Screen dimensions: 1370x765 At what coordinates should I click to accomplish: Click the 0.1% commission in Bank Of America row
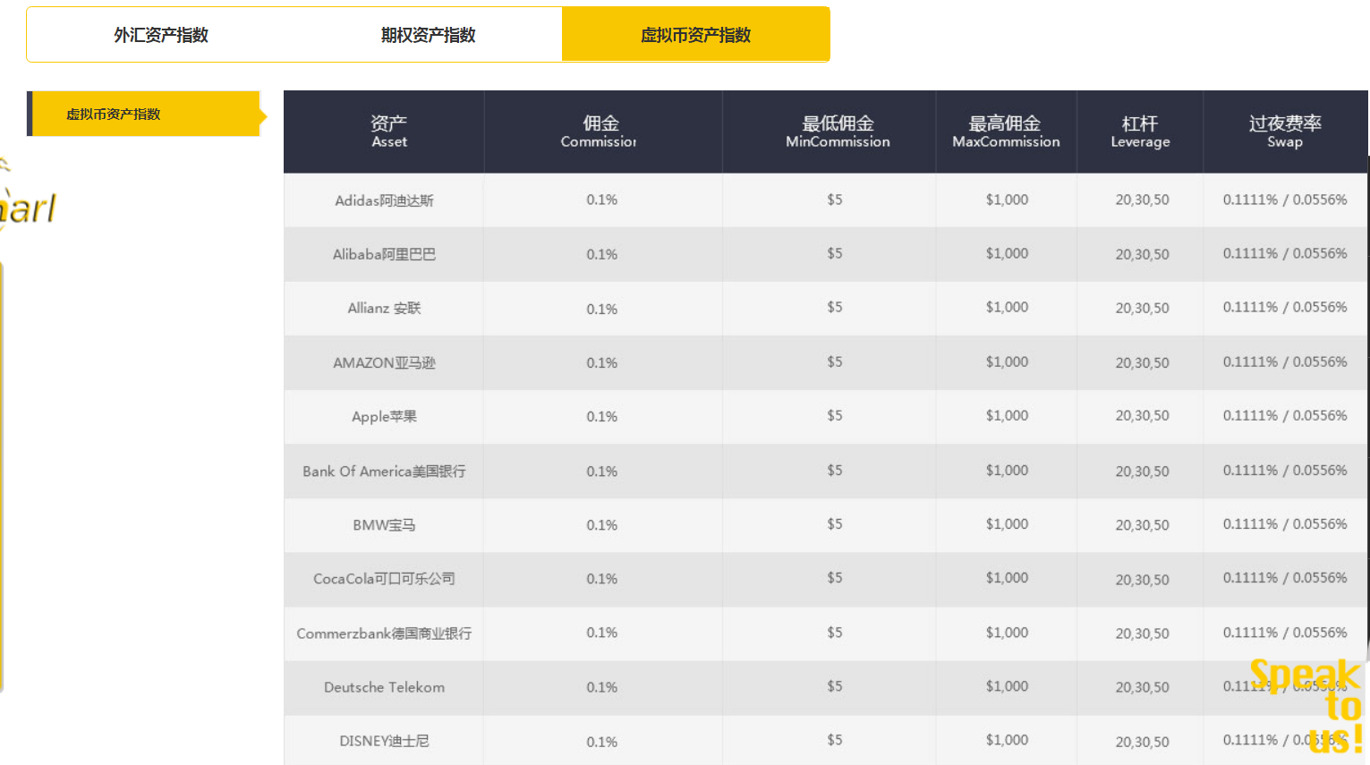[602, 471]
